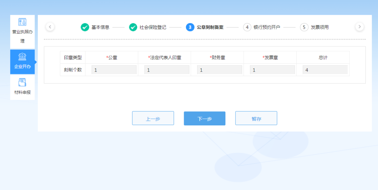The width and height of the screenshot is (378, 190).
Task: Focus the 公章 quantity input field
Action: pyautogui.click(x=114, y=70)
